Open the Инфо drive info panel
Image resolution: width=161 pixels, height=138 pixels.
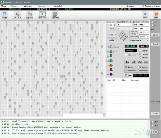pos(5,15)
